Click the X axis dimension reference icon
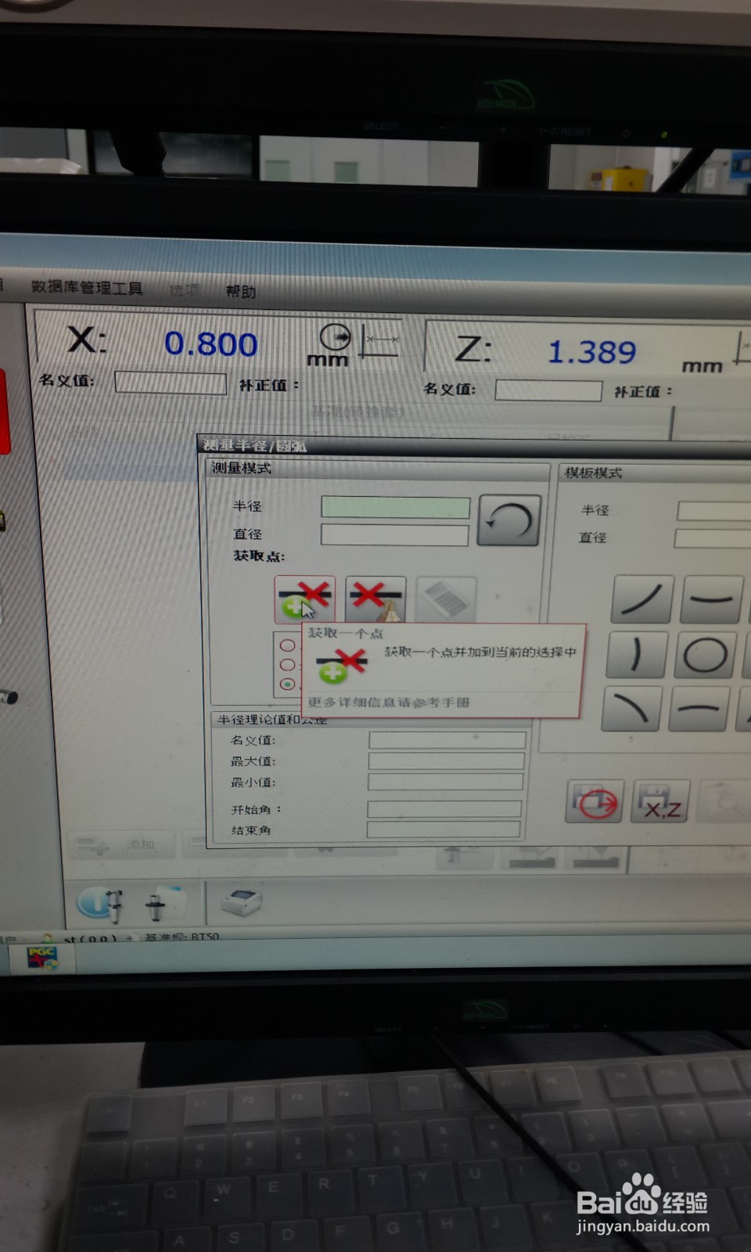This screenshot has height=1252, width=751. [380, 340]
